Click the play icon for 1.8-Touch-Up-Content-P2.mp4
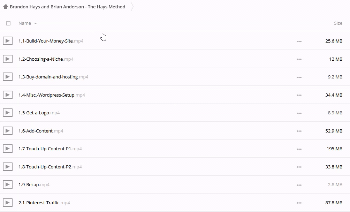 coord(8,167)
